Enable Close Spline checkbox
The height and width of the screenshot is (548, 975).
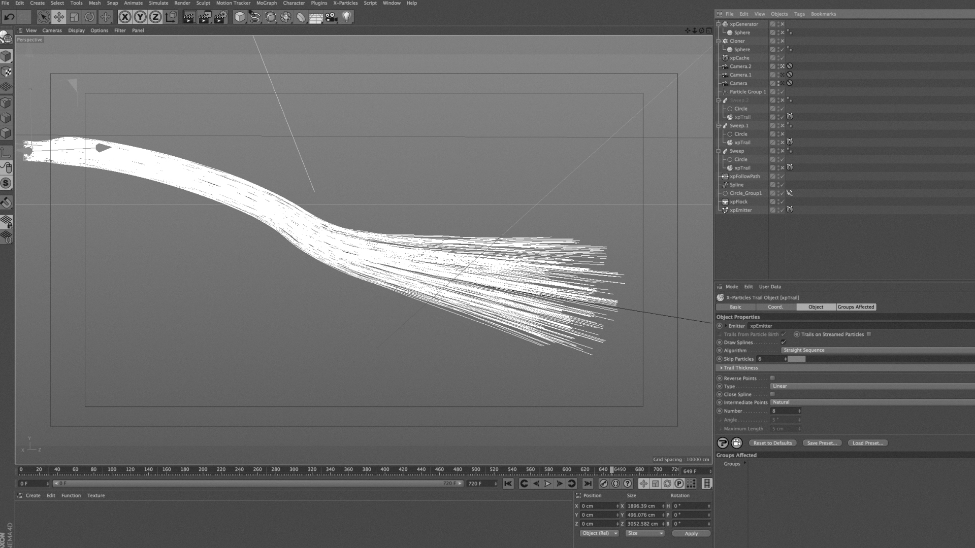pos(772,394)
